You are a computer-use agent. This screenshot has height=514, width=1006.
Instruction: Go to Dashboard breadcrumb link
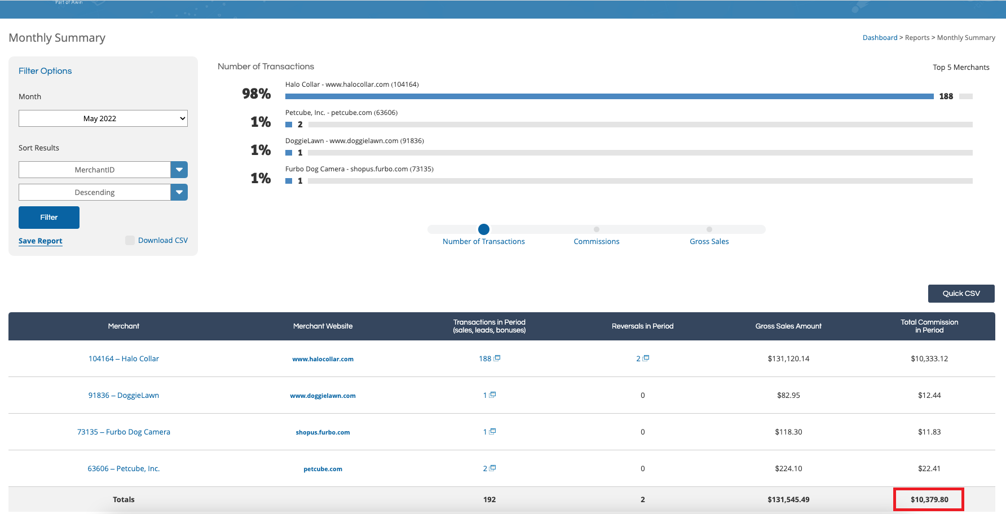click(880, 38)
